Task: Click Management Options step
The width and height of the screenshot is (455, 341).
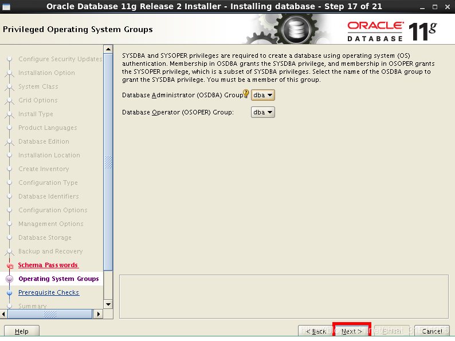Action: click(51, 224)
